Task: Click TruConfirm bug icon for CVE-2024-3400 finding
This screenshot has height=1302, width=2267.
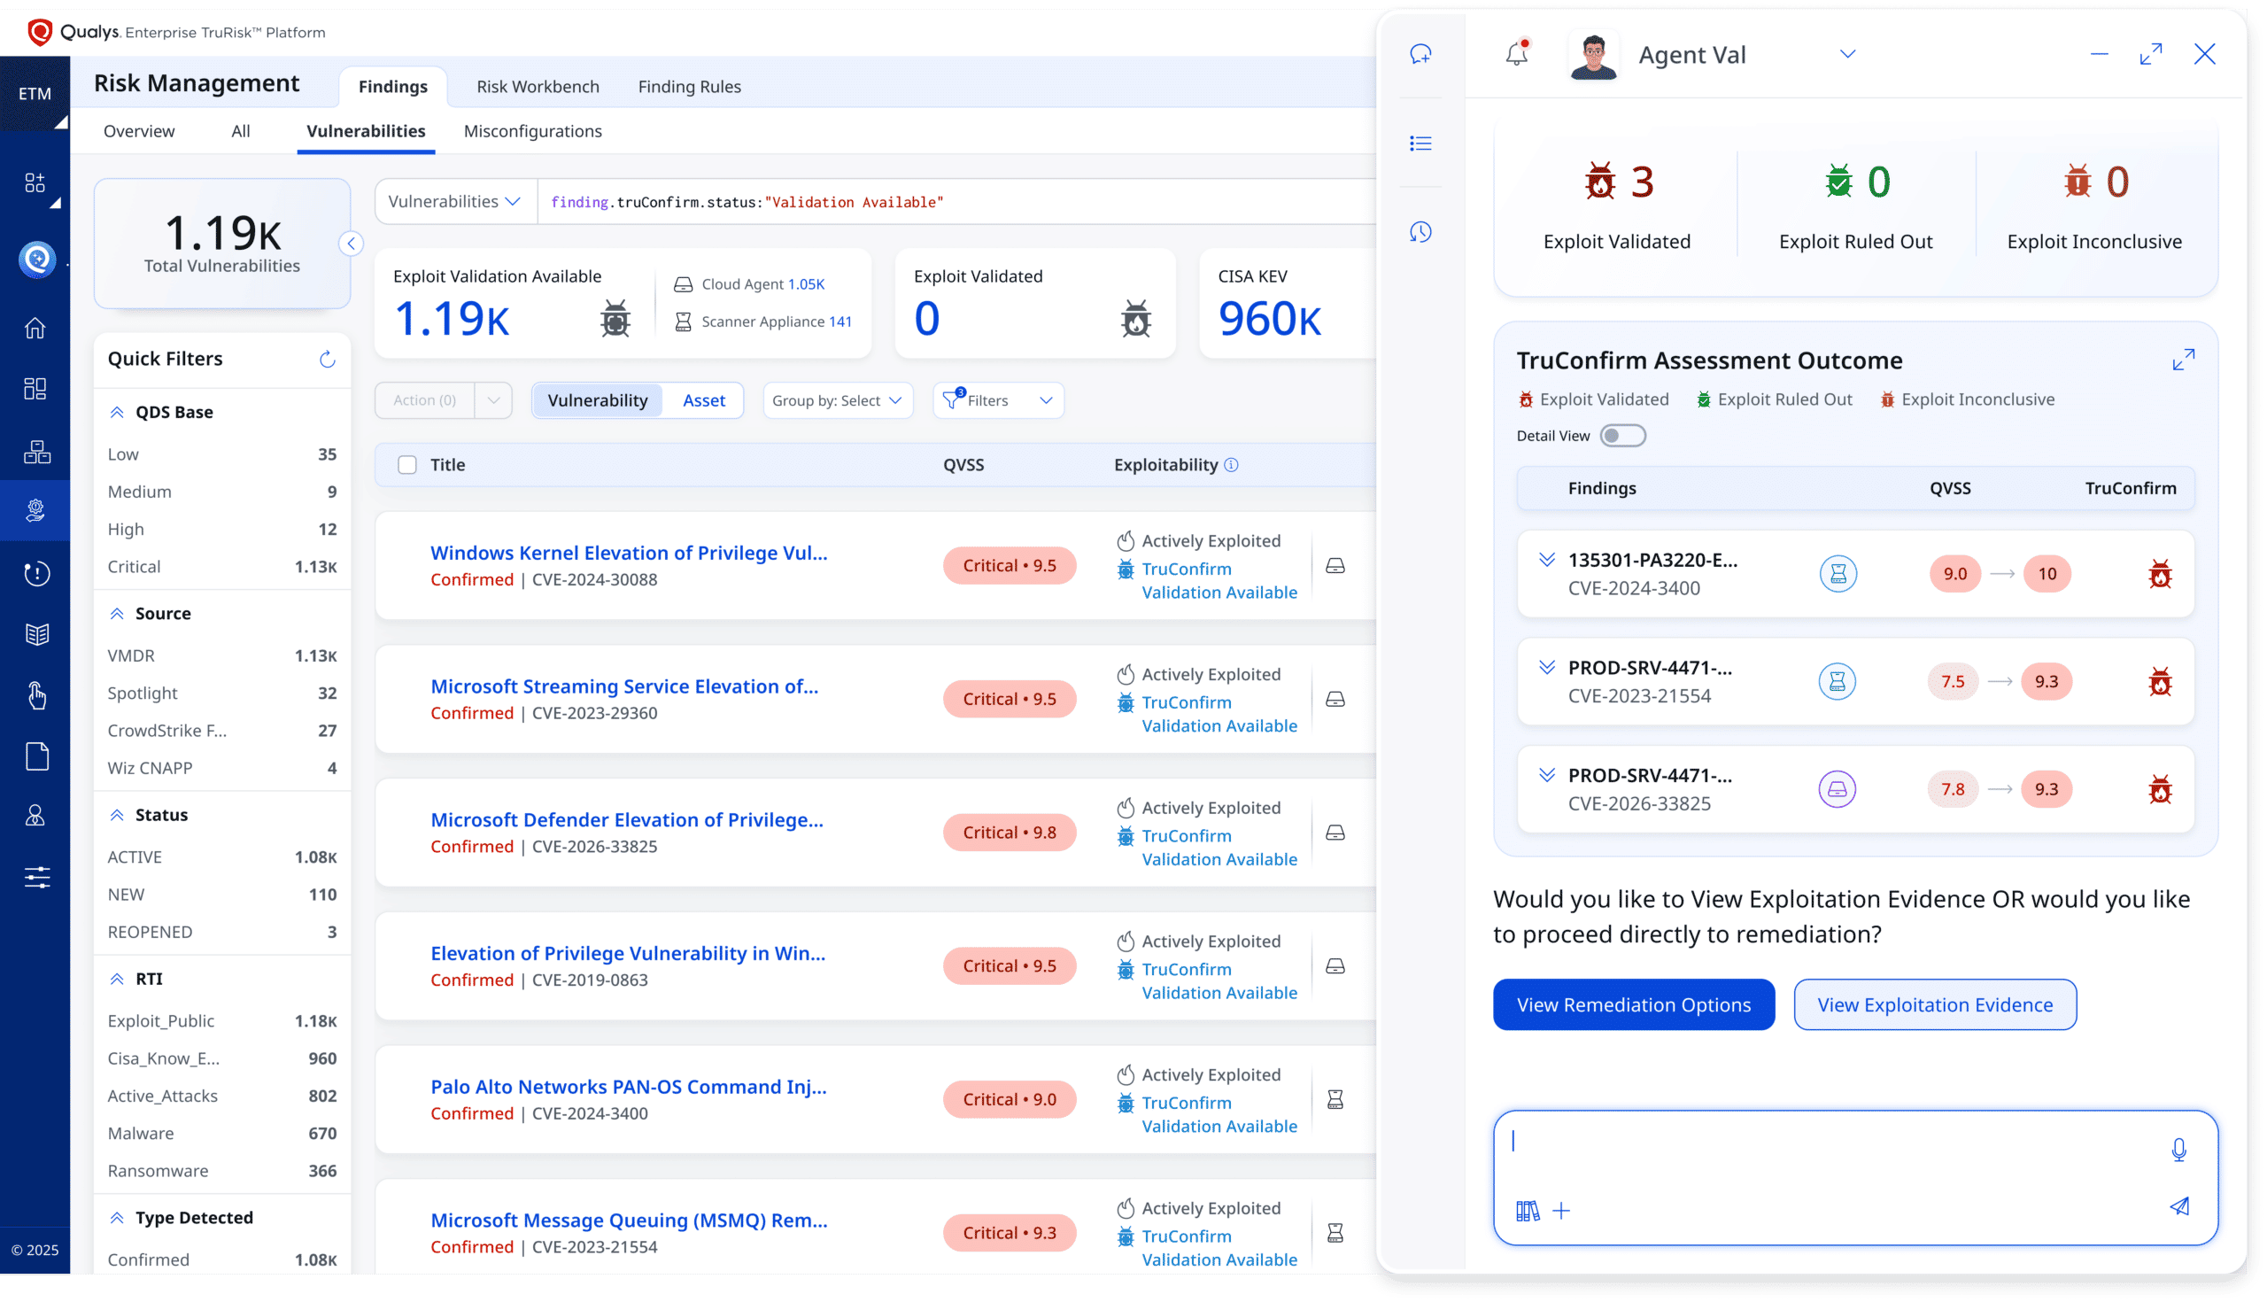Action: tap(2160, 574)
